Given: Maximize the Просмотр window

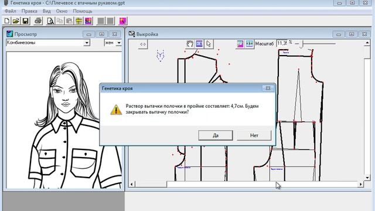Looking at the screenshot, I should pos(101,34).
